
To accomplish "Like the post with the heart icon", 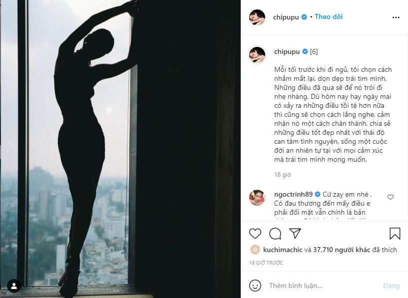I will 255,234.
